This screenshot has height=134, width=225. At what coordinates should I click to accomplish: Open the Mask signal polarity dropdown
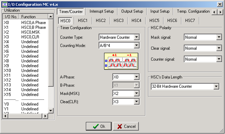click(x=219, y=37)
